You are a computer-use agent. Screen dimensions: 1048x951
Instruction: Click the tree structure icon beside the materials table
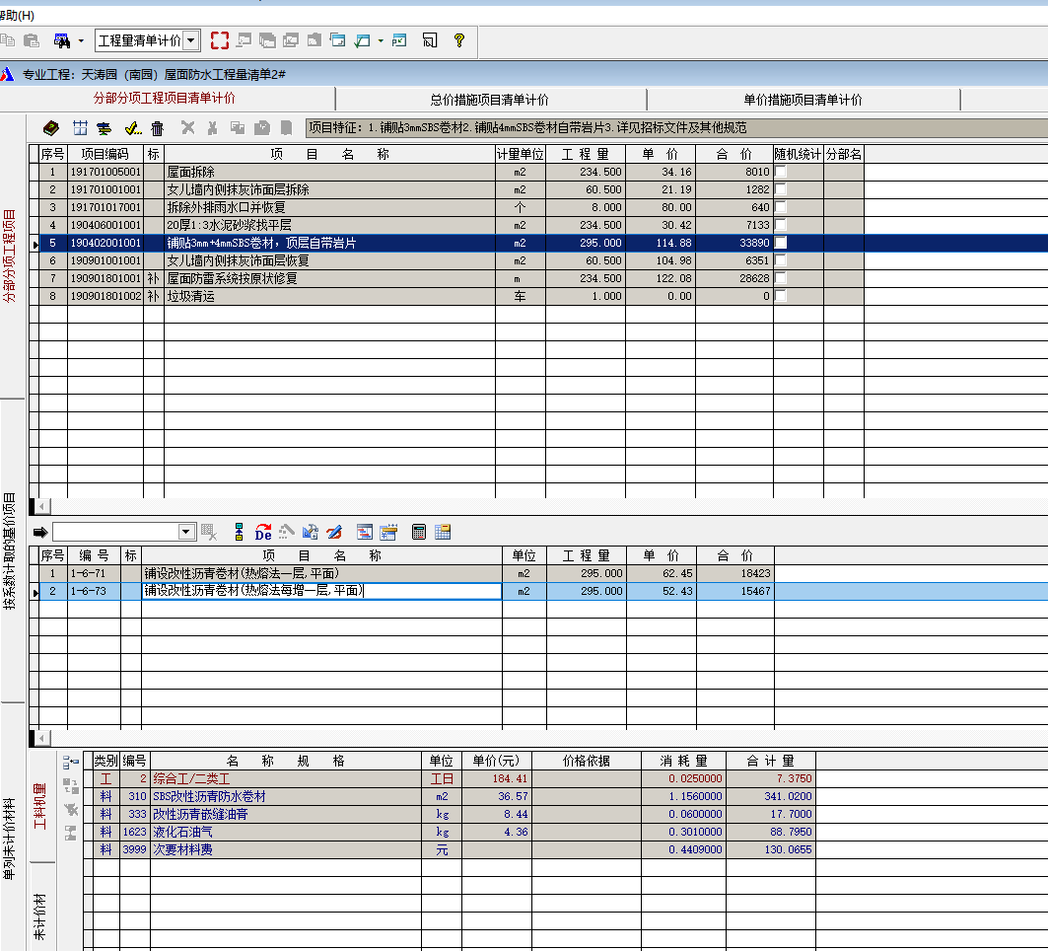[71, 762]
